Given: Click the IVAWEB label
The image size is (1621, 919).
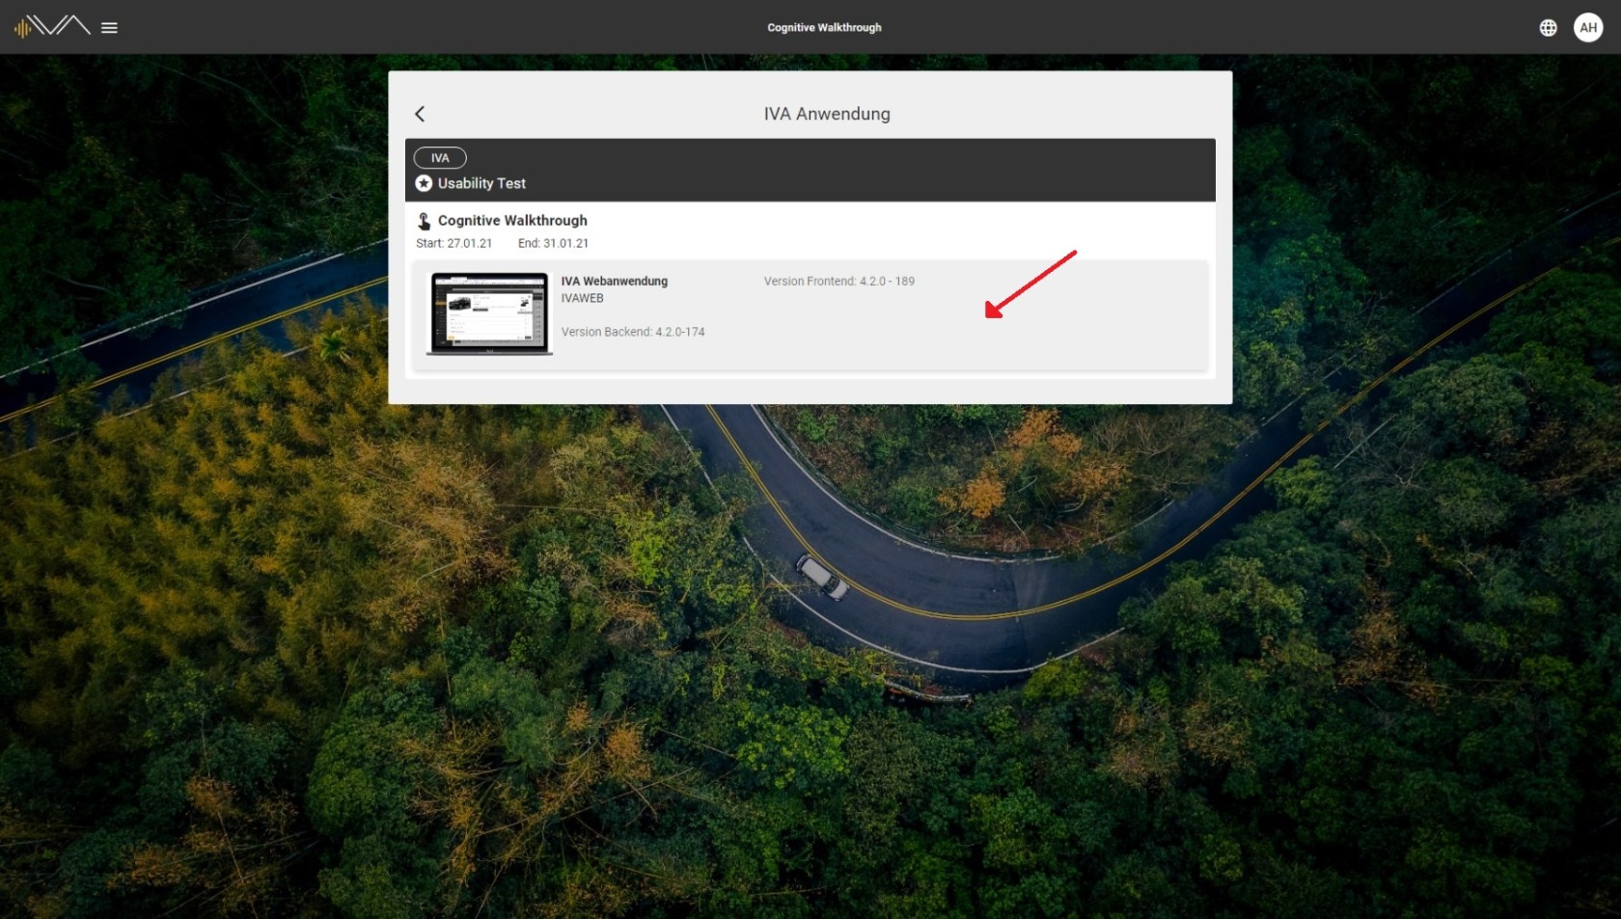Looking at the screenshot, I should coord(583,298).
